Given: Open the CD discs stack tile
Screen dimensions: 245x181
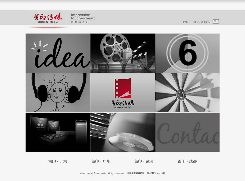Looking at the screenshot, I should click(x=122, y=132).
